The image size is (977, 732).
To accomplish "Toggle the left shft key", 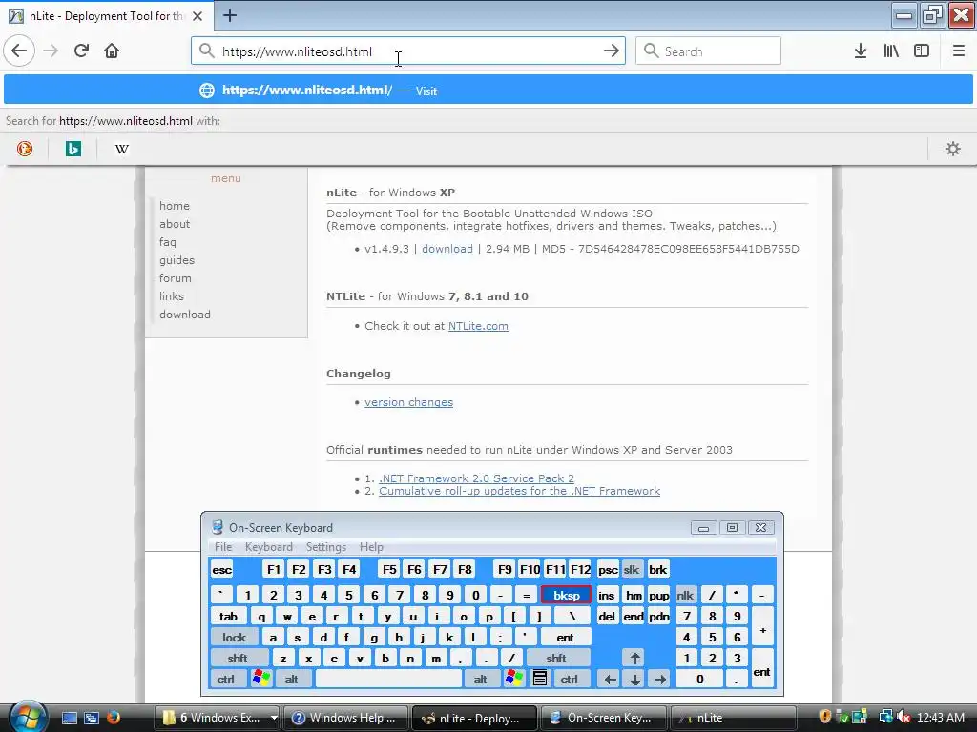I will tap(239, 658).
